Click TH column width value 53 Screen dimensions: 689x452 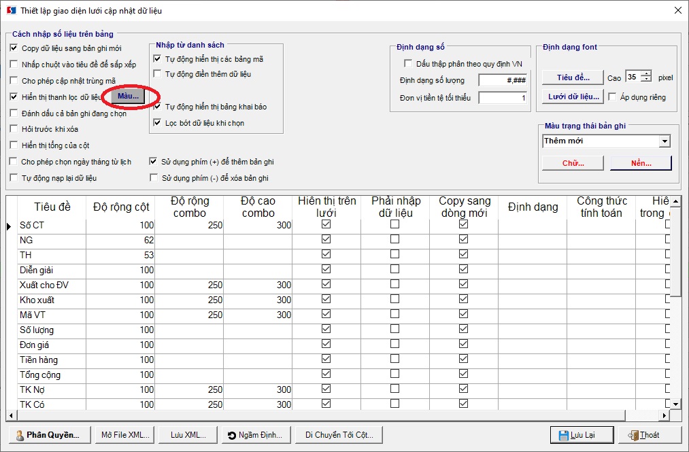coord(120,255)
